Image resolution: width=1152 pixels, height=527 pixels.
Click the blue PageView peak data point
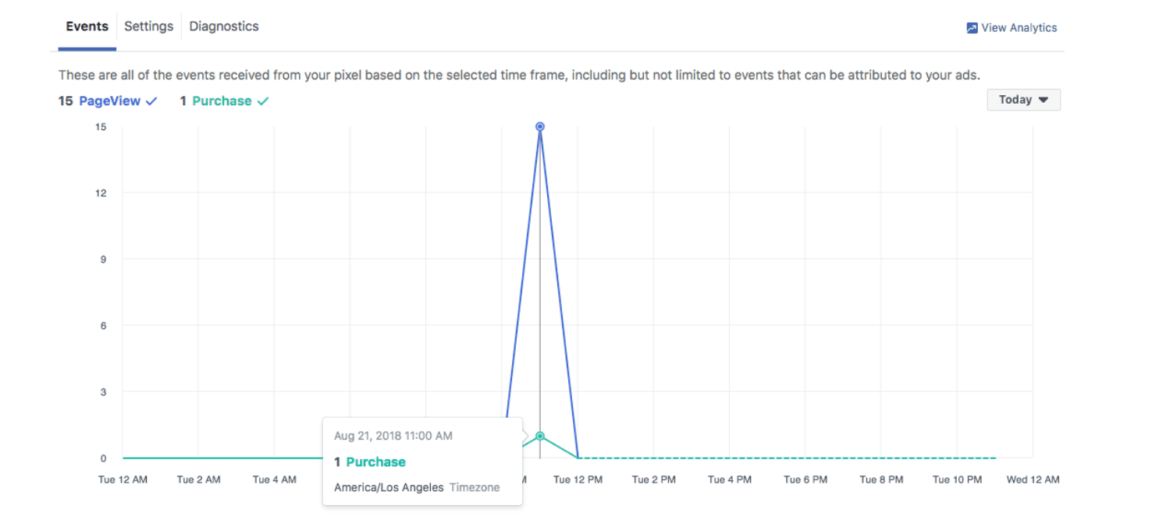click(539, 126)
